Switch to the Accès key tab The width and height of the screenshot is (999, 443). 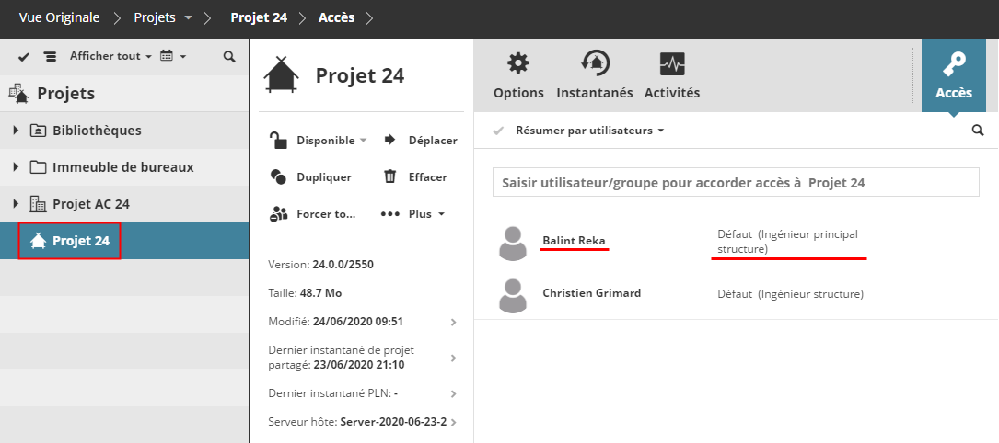[953, 75]
